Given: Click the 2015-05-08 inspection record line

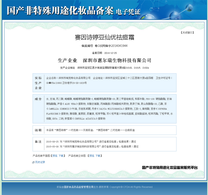Looking at the screenshot, I should [92, 147].
